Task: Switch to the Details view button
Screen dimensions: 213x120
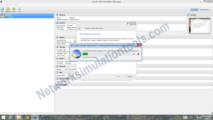Action: pos(194,10)
